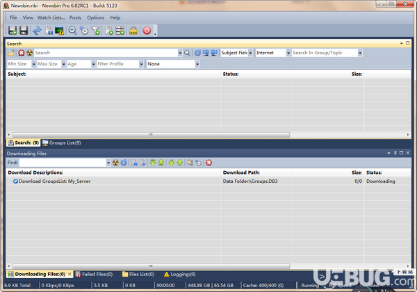417x292 pixels.
Task: Open the toolbar overflow options arrow
Action: (x=155, y=34)
